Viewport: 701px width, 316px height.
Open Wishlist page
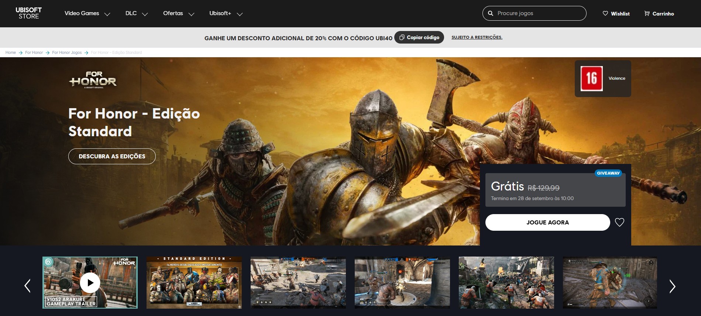(x=620, y=14)
